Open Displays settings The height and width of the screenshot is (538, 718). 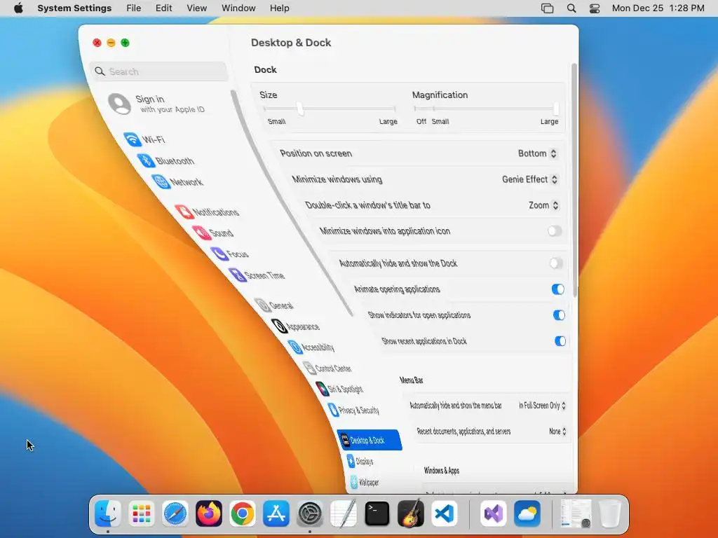[x=360, y=461]
